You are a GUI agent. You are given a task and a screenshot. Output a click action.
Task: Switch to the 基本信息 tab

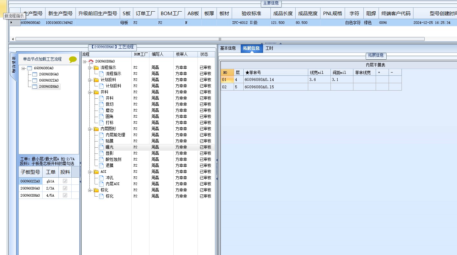[x=228, y=48]
